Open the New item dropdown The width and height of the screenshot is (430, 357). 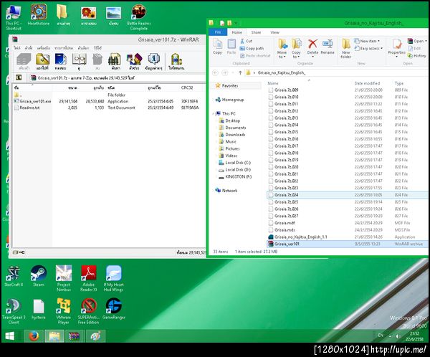pos(367,41)
